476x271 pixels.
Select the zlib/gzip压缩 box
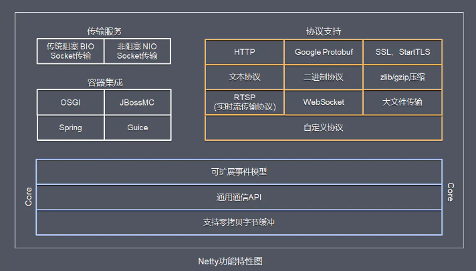point(402,77)
